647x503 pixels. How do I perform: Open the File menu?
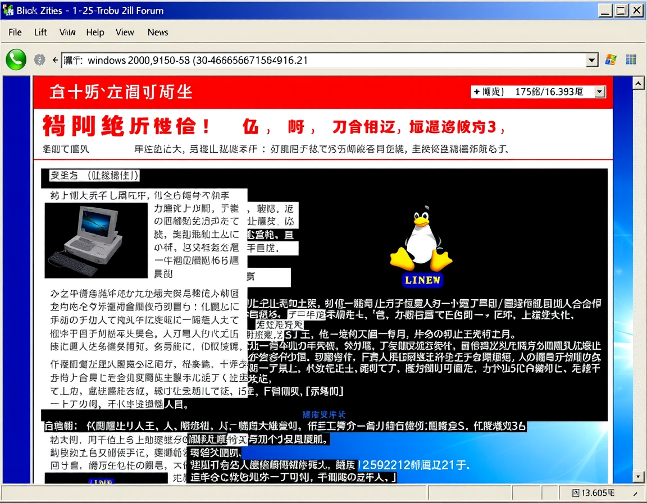click(x=15, y=32)
